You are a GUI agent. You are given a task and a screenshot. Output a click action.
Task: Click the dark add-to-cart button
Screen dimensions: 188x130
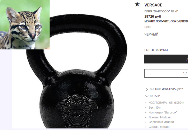pos(166,59)
